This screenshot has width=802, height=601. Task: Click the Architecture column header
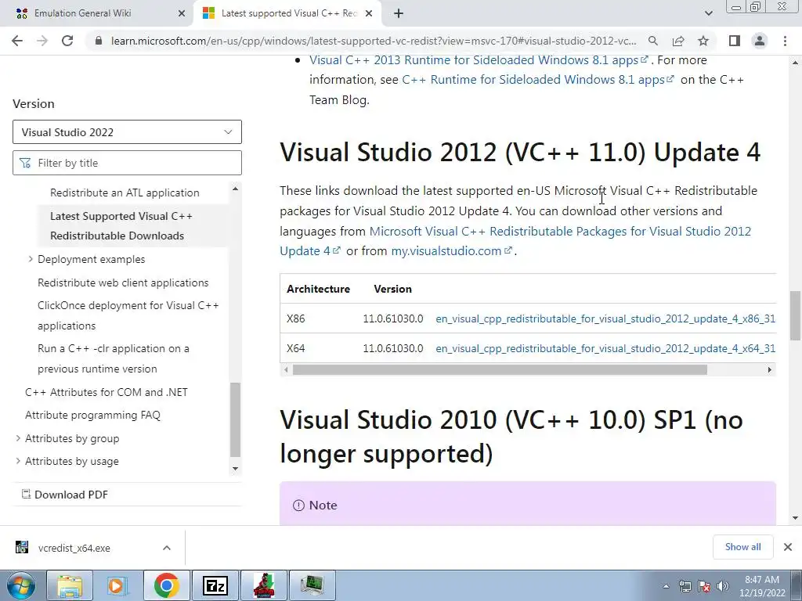(x=318, y=290)
